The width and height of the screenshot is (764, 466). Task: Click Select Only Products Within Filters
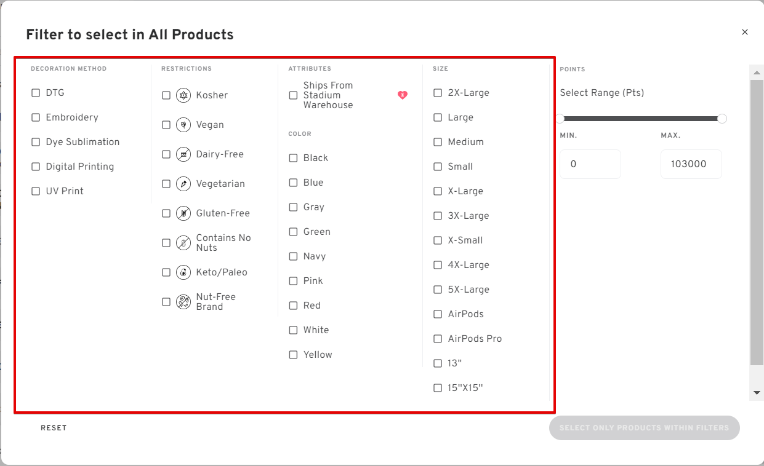tap(644, 428)
